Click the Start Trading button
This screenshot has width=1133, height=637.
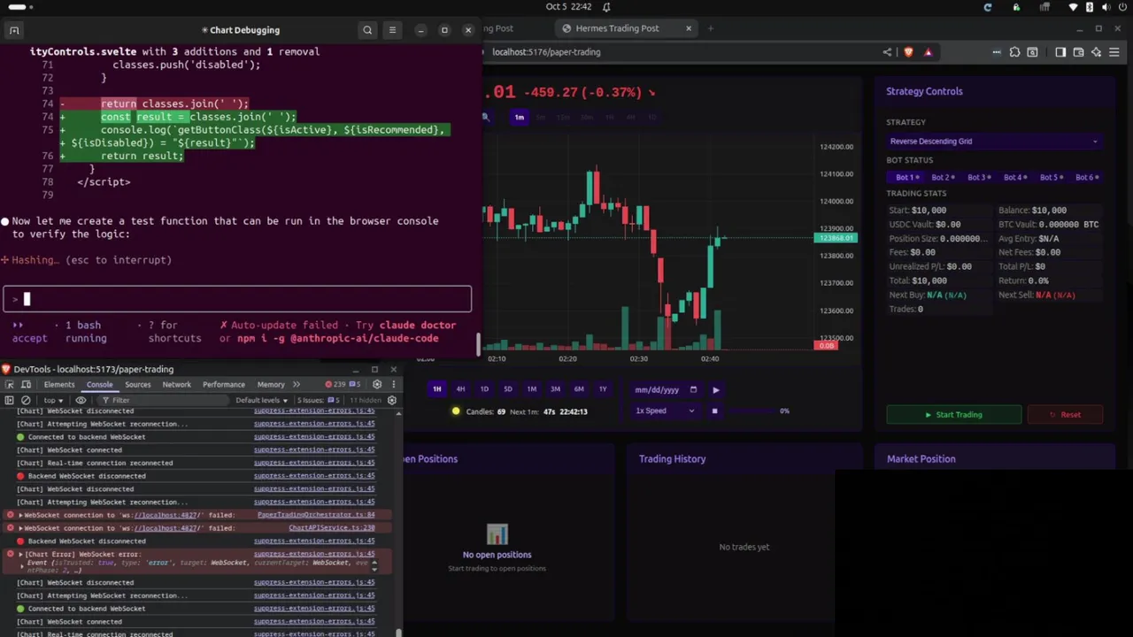[953, 415]
